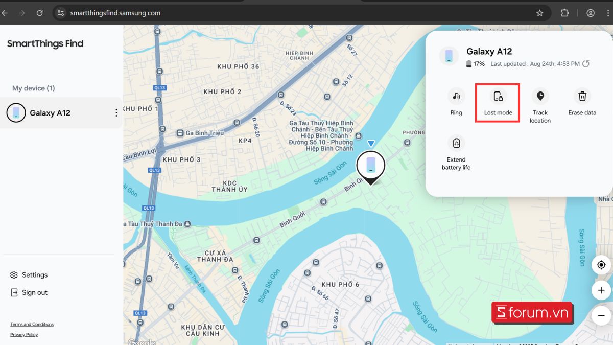The width and height of the screenshot is (613, 345).
Task: Activate Lost mode for the device
Action: 498,102
